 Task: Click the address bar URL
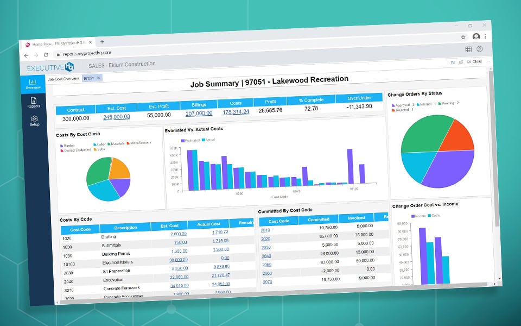87,53
